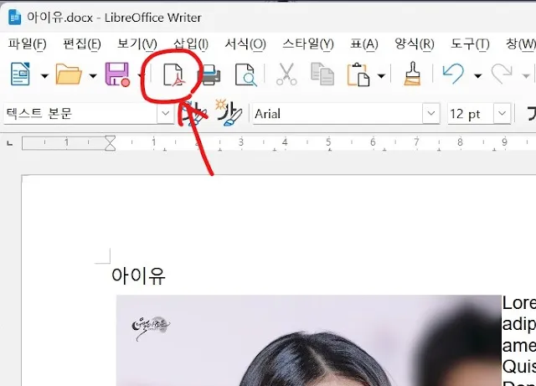The image size is (536, 386).
Task: Select the Clone Formatting brush icon
Action: [413, 74]
